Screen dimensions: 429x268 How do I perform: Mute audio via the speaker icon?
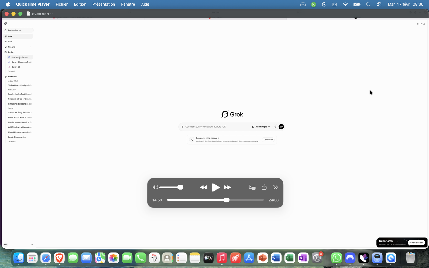pyautogui.click(x=155, y=187)
